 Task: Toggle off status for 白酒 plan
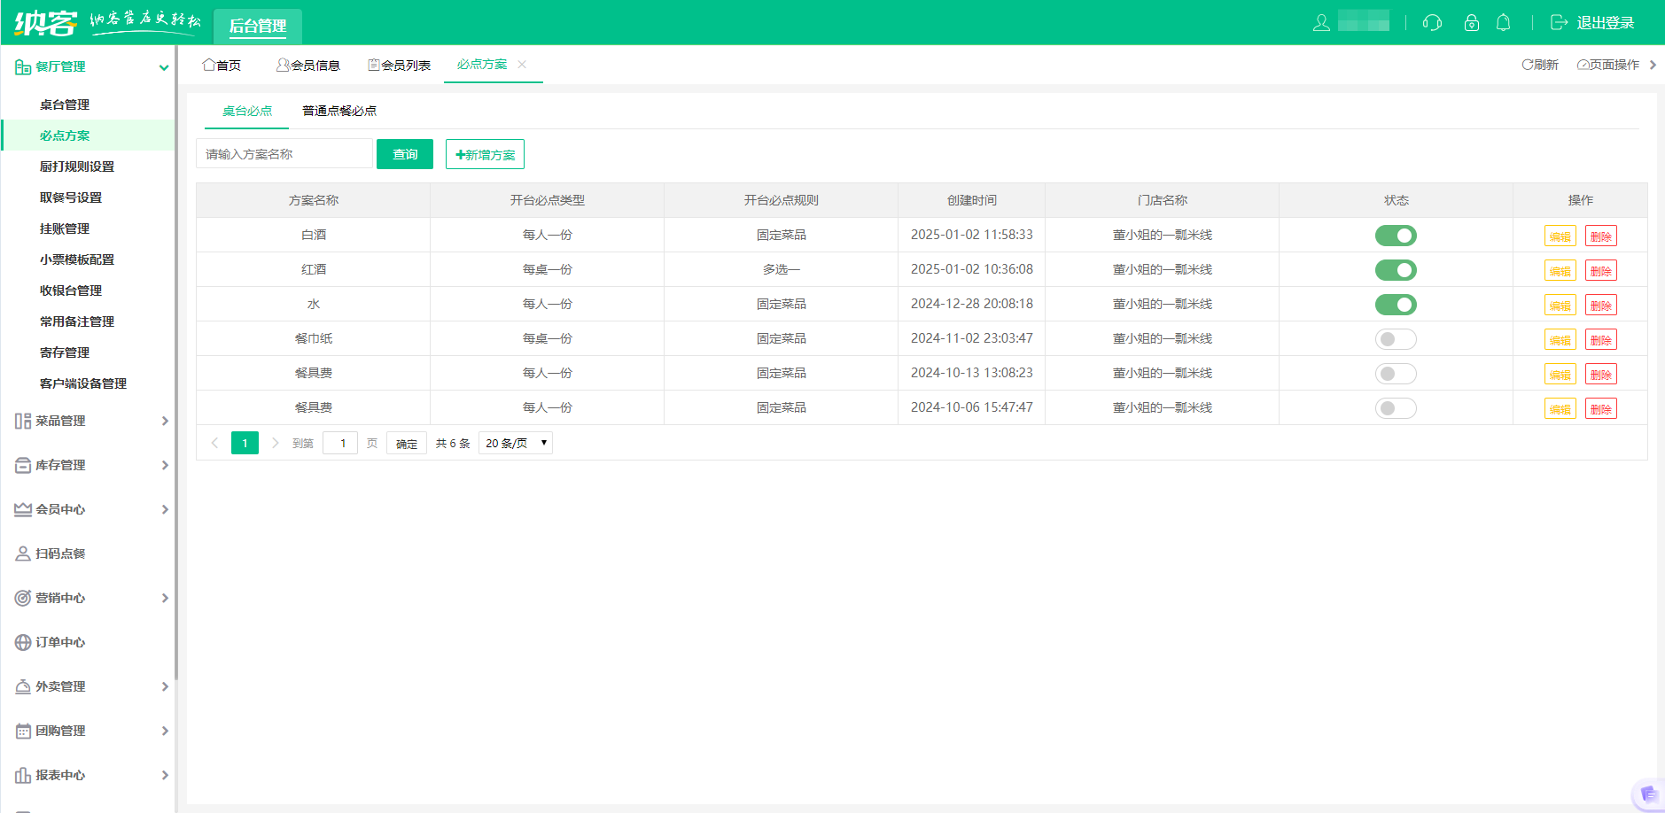click(1396, 236)
